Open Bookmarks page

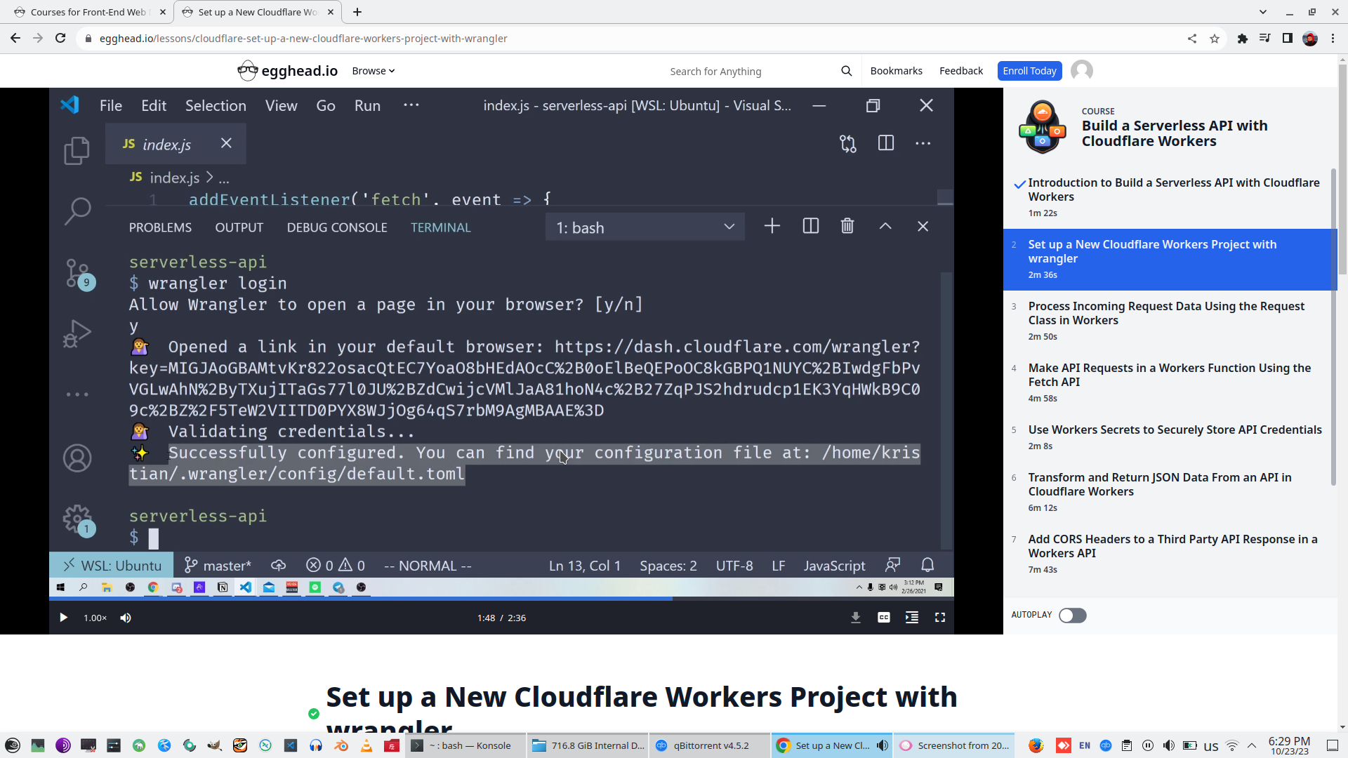tap(896, 71)
